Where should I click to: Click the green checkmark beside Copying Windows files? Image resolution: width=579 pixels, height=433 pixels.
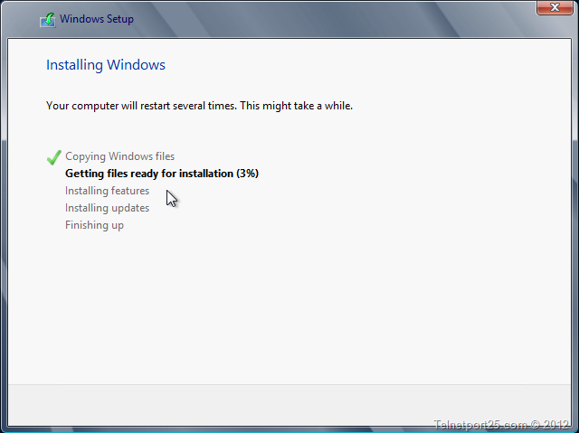coord(54,157)
